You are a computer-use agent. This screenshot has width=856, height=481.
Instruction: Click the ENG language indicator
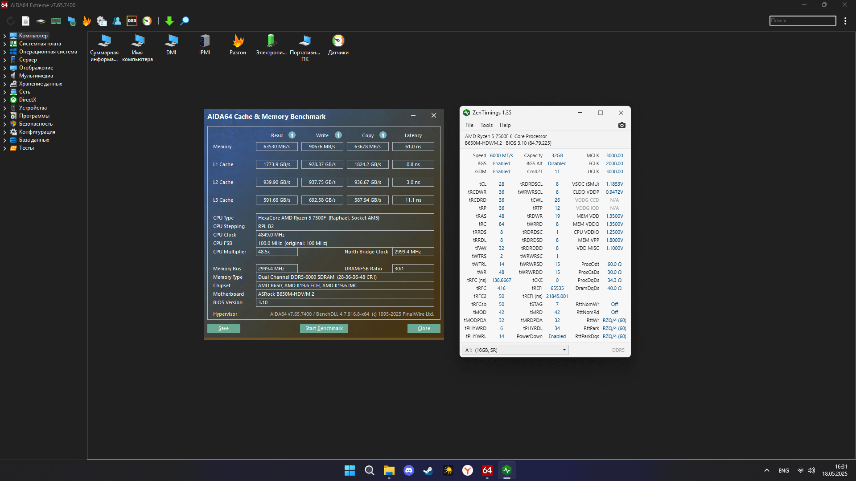pos(784,470)
